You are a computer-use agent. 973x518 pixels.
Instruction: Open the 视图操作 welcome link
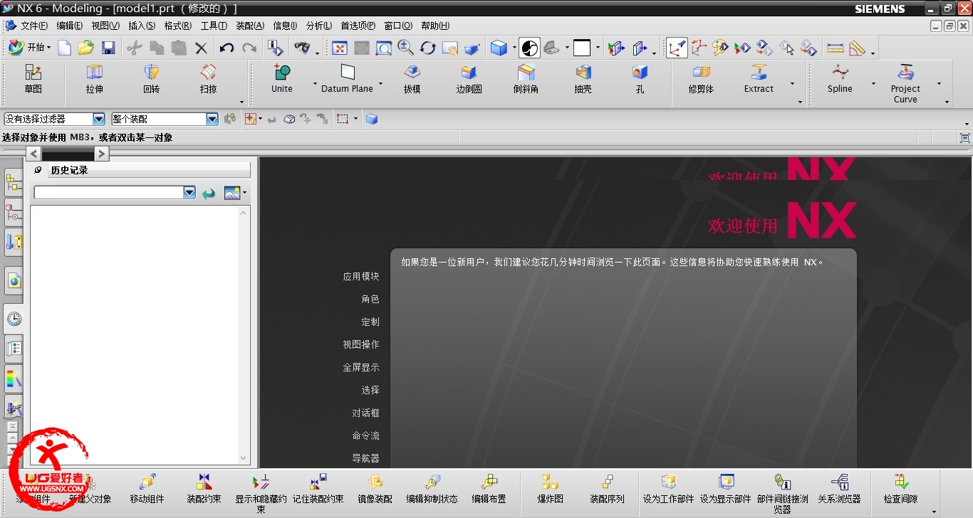click(361, 344)
